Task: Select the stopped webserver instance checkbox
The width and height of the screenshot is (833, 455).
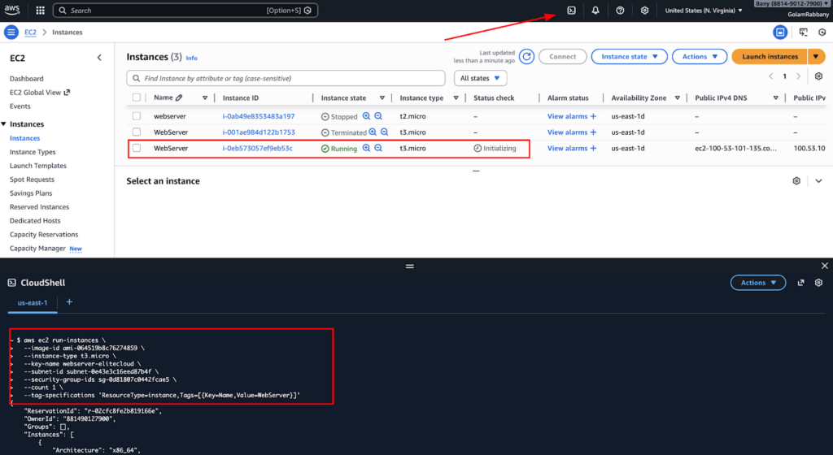Action: pyautogui.click(x=137, y=116)
